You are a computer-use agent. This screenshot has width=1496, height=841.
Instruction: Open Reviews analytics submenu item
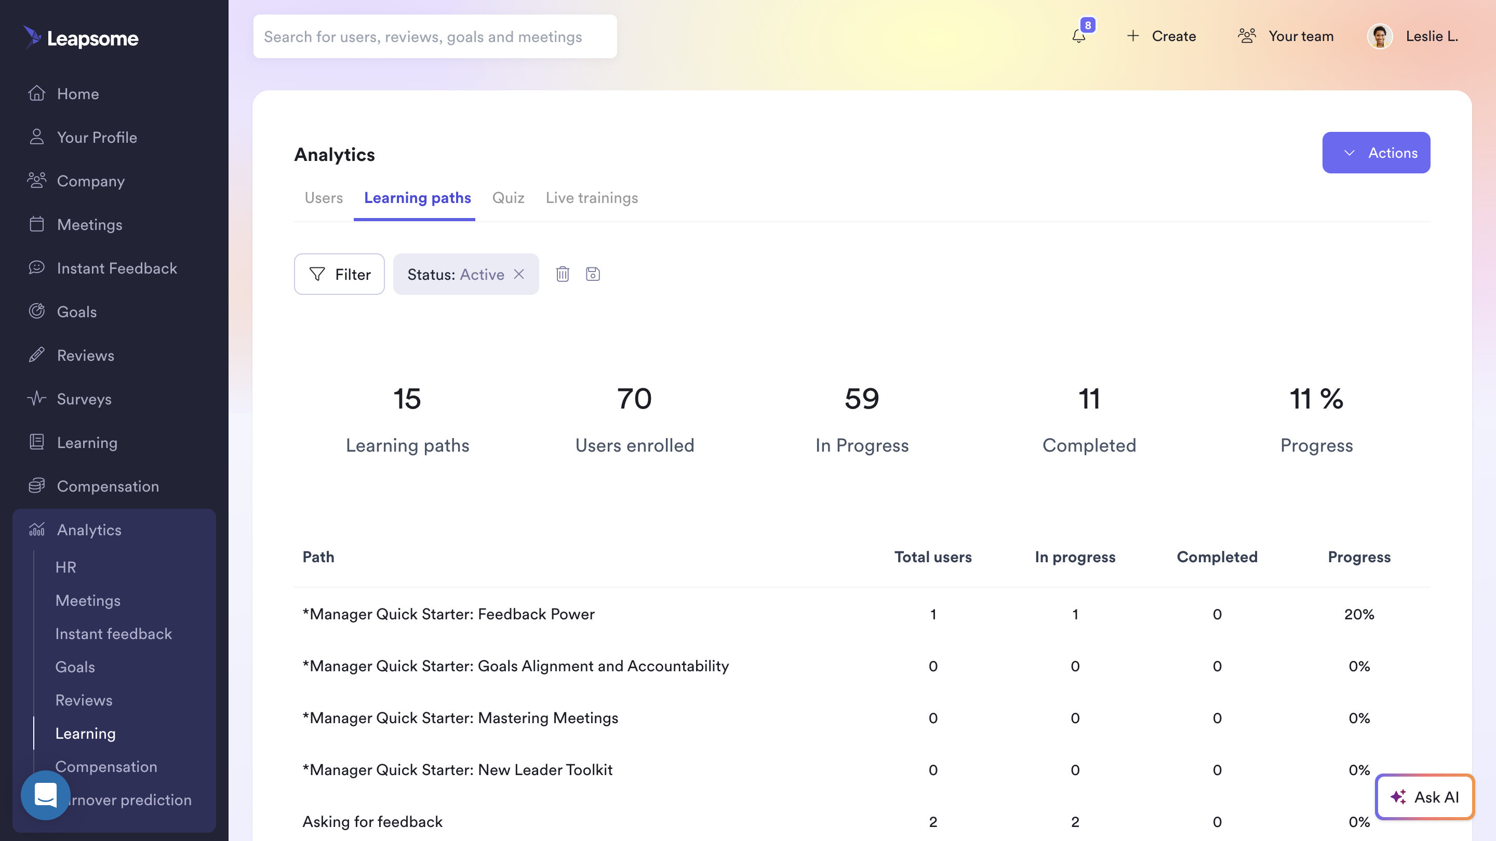(x=84, y=700)
